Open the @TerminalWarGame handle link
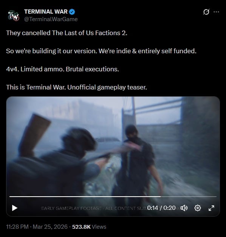This screenshot has height=237, width=226. click(51, 19)
